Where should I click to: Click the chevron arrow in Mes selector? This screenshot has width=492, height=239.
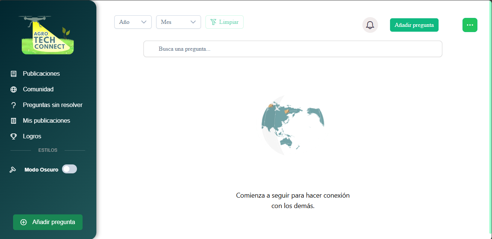(193, 22)
